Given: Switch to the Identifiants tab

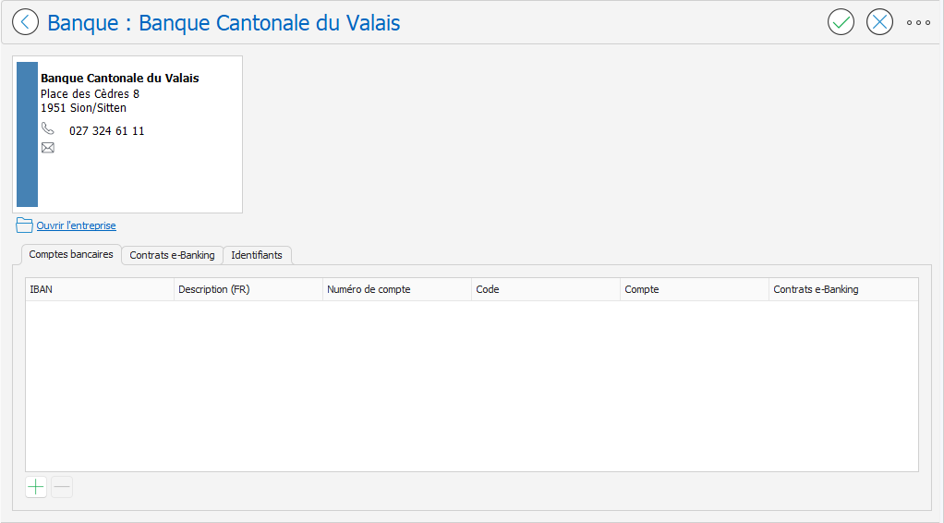Looking at the screenshot, I should 257,255.
